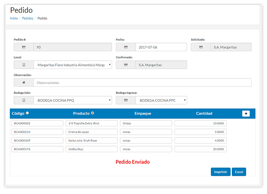
Task: Click the icon beside Bodega Ingresa dropdown
Action: click(126, 100)
